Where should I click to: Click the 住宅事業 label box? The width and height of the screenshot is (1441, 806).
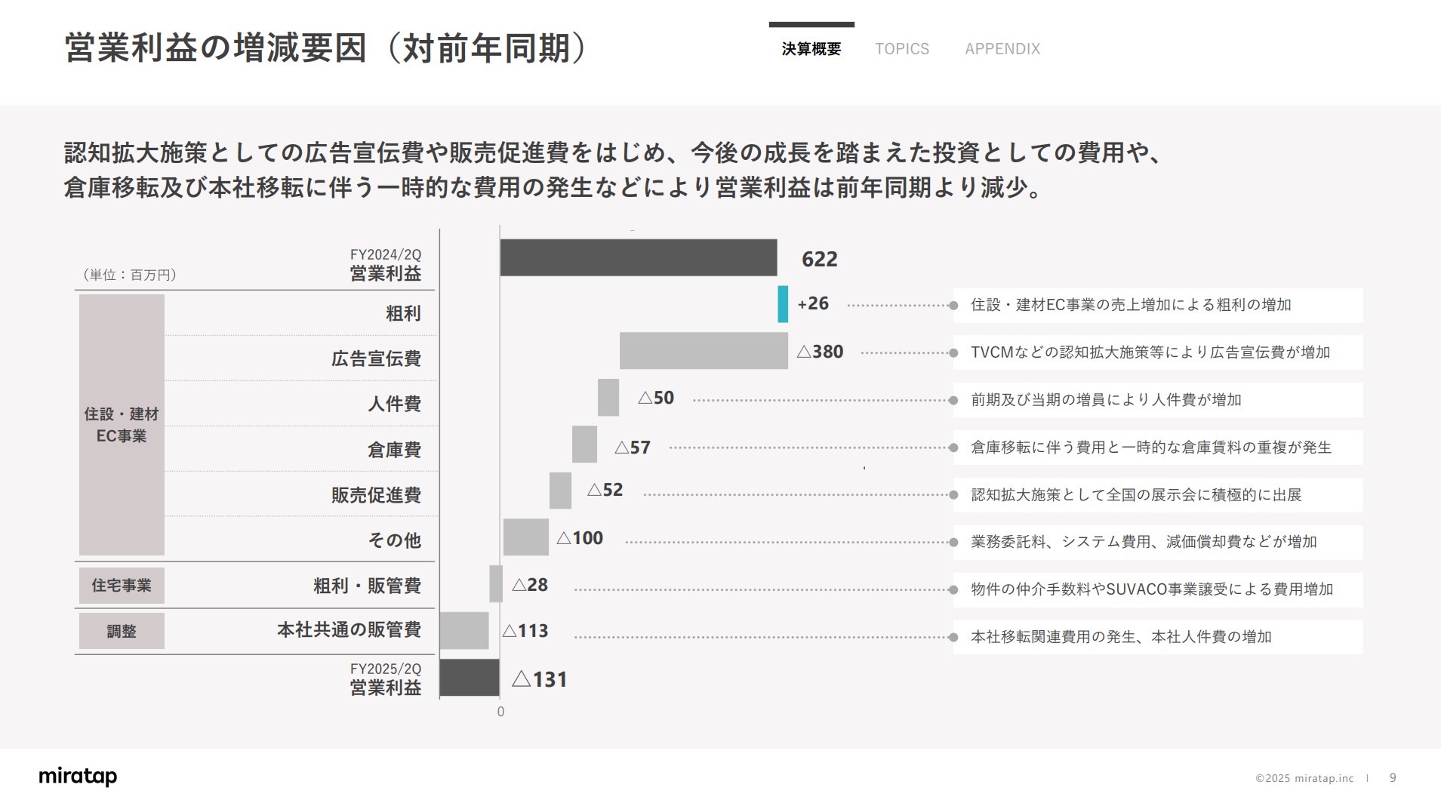(x=122, y=585)
